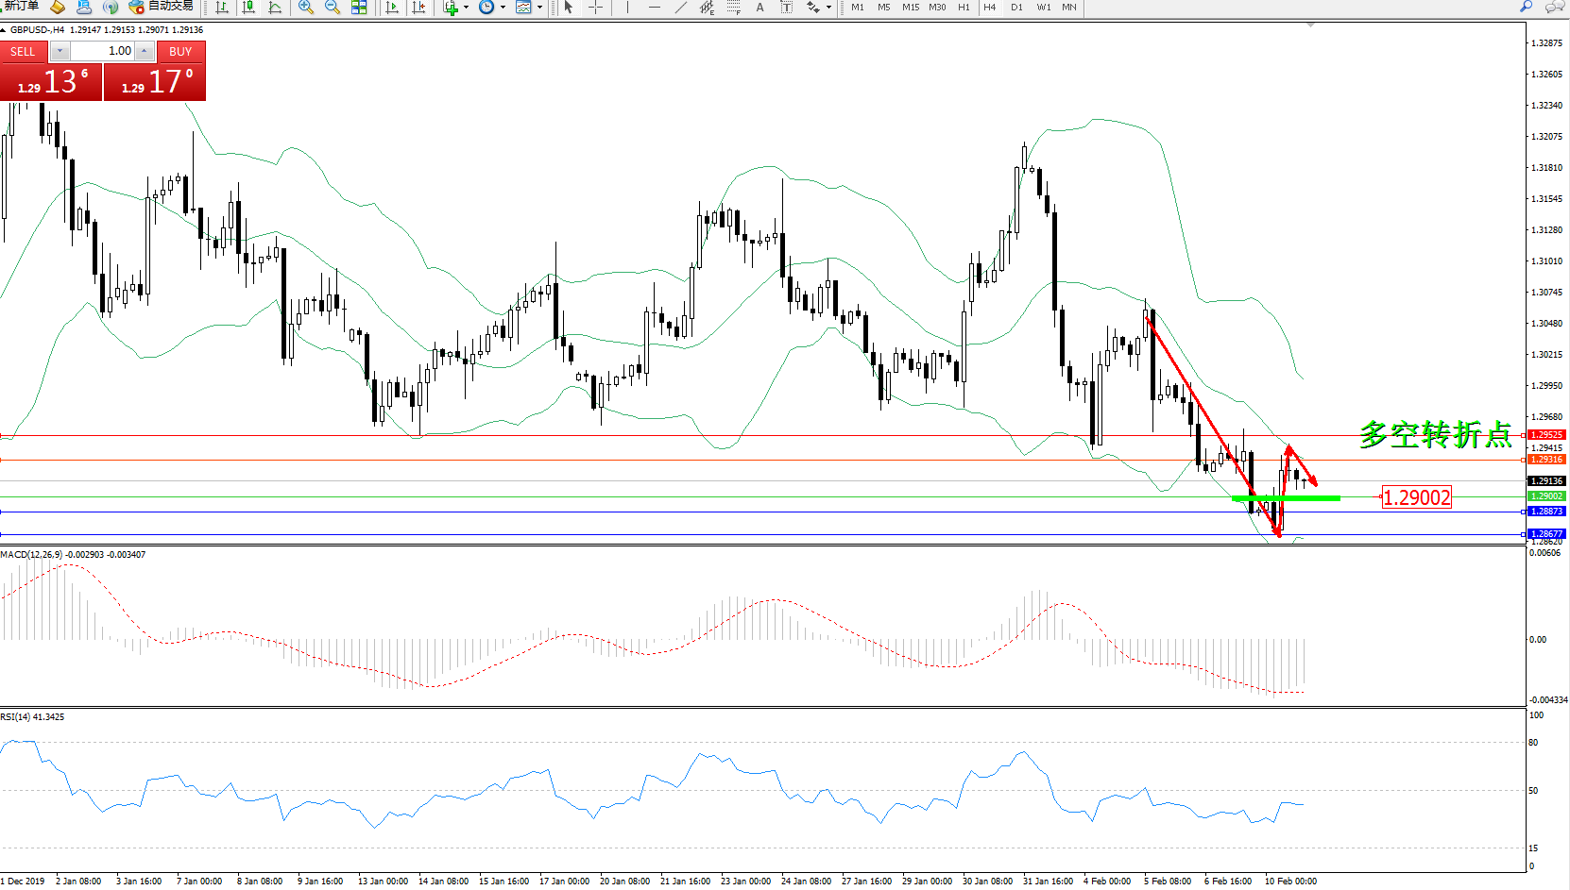Open the chart templates dropdown arrow
Screen dimensions: 1570x890
pos(539,8)
